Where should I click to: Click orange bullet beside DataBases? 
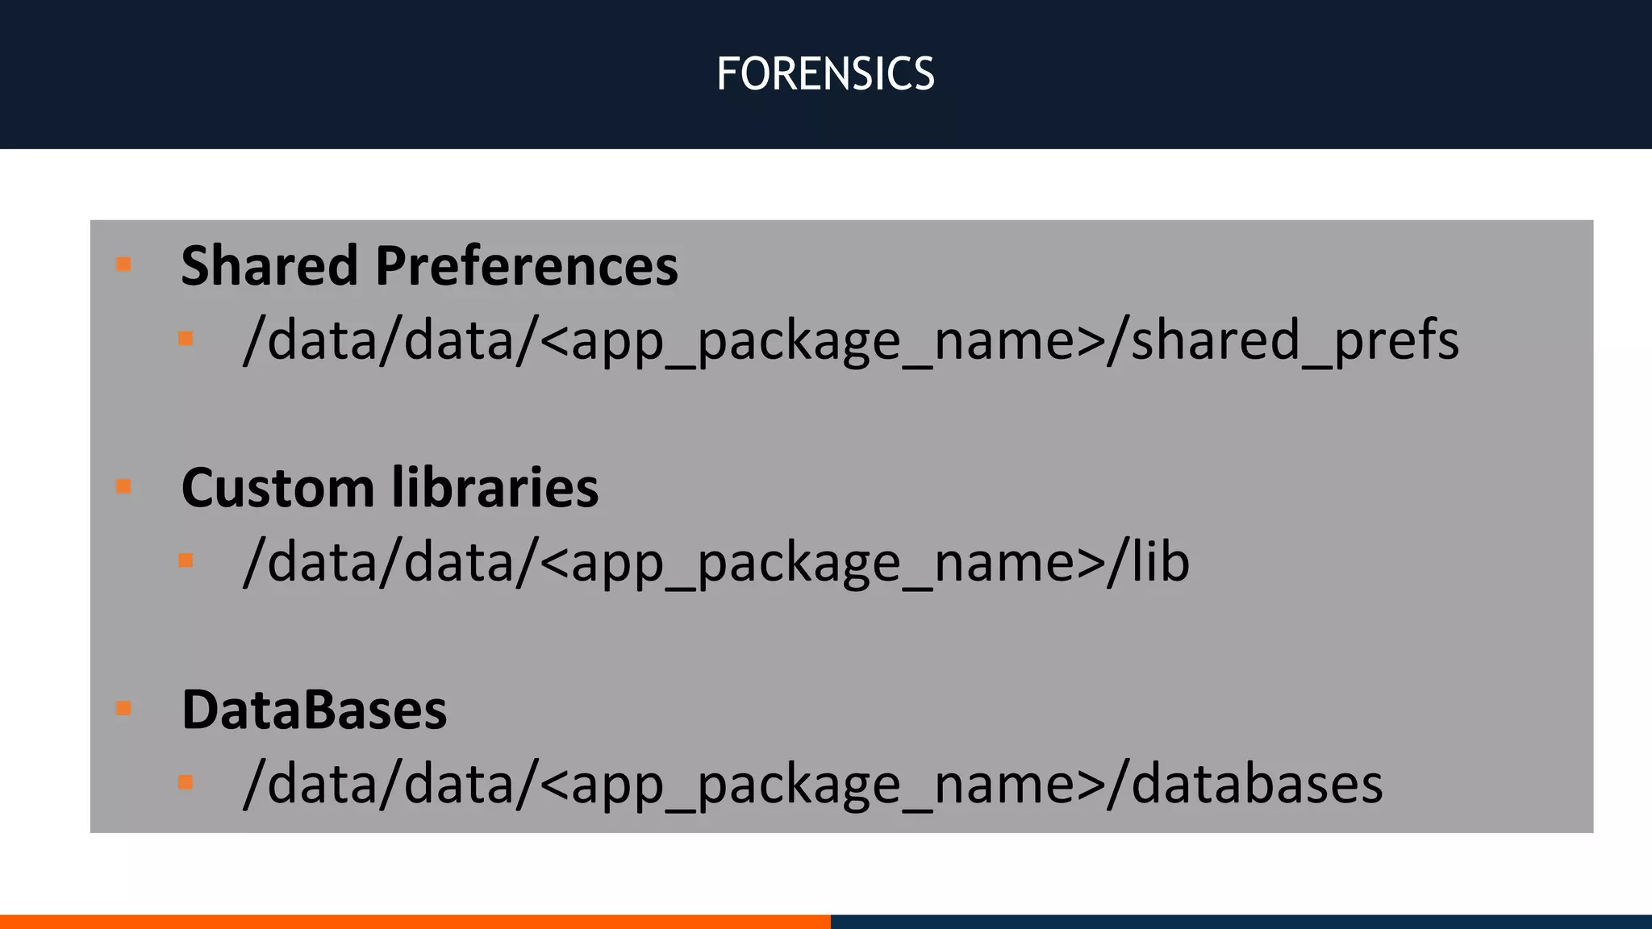coord(123,709)
